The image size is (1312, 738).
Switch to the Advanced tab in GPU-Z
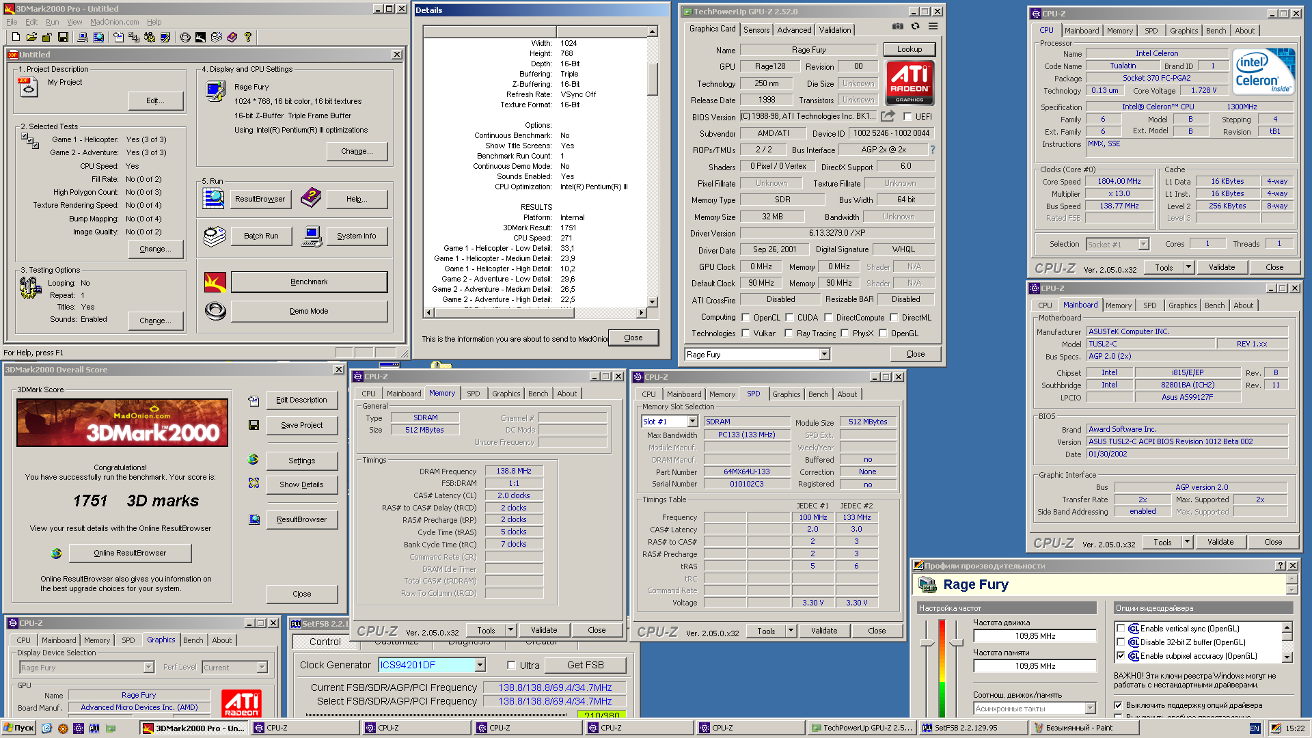click(x=794, y=30)
